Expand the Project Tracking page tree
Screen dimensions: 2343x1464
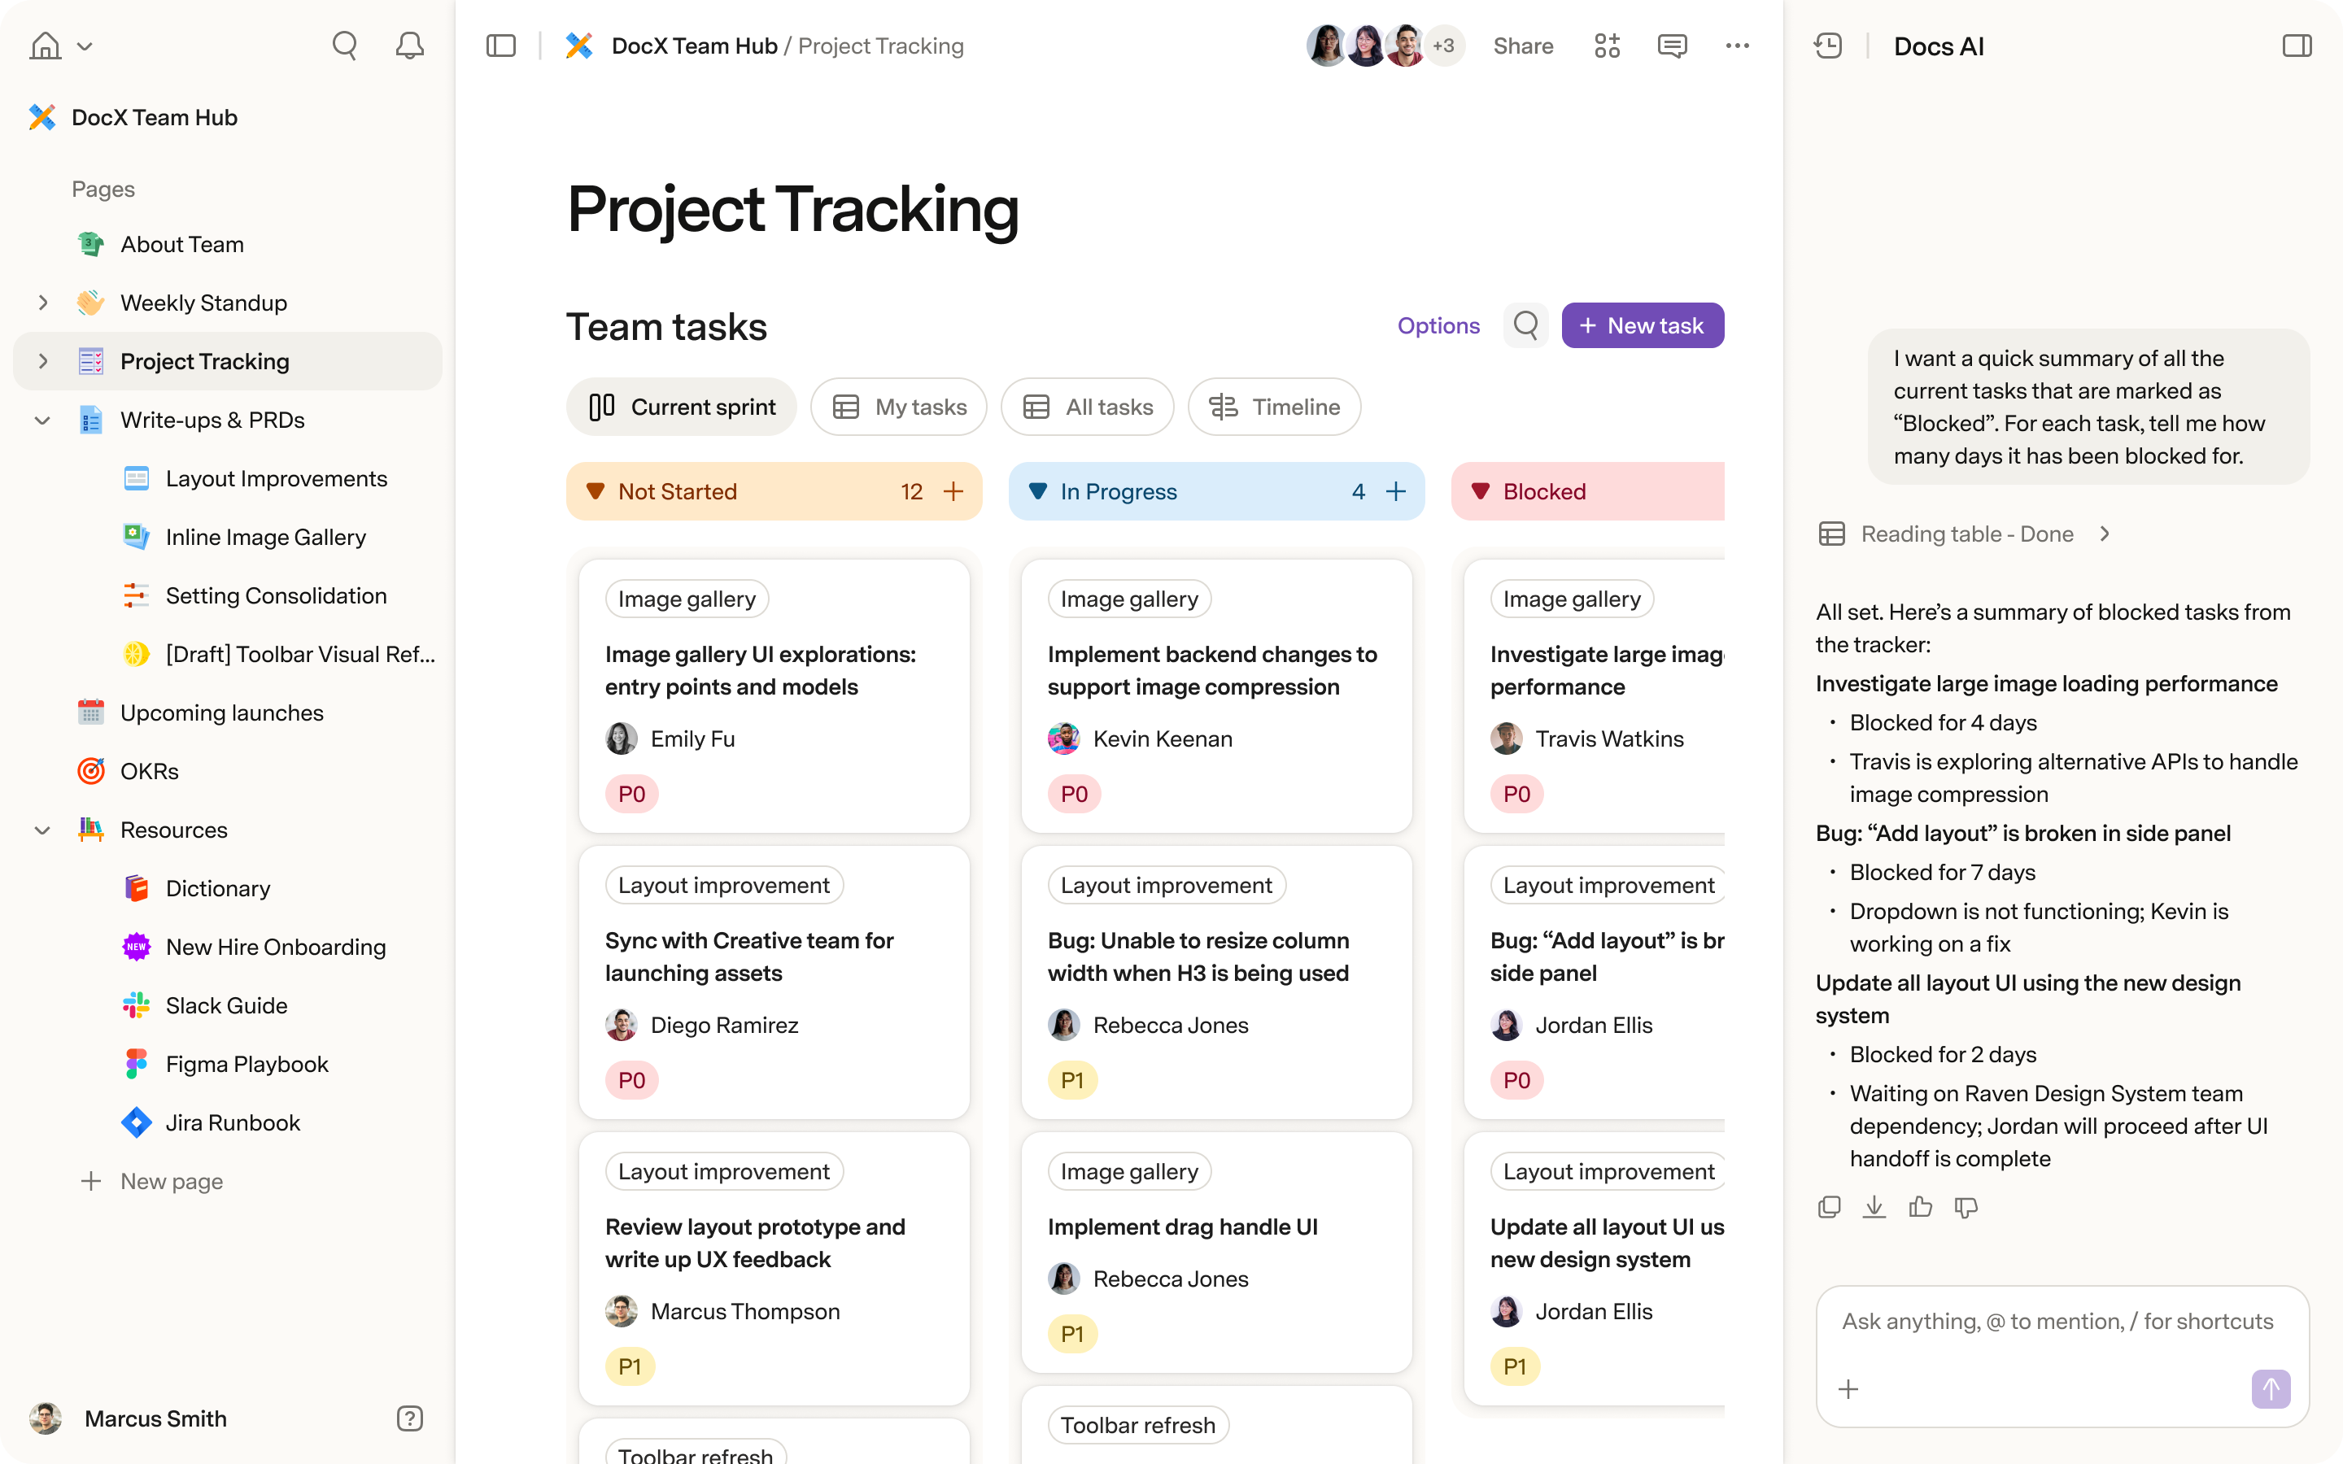tap(42, 361)
